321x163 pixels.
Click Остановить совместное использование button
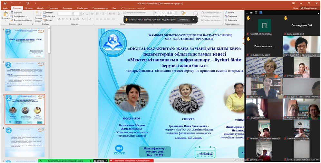coord(131,161)
